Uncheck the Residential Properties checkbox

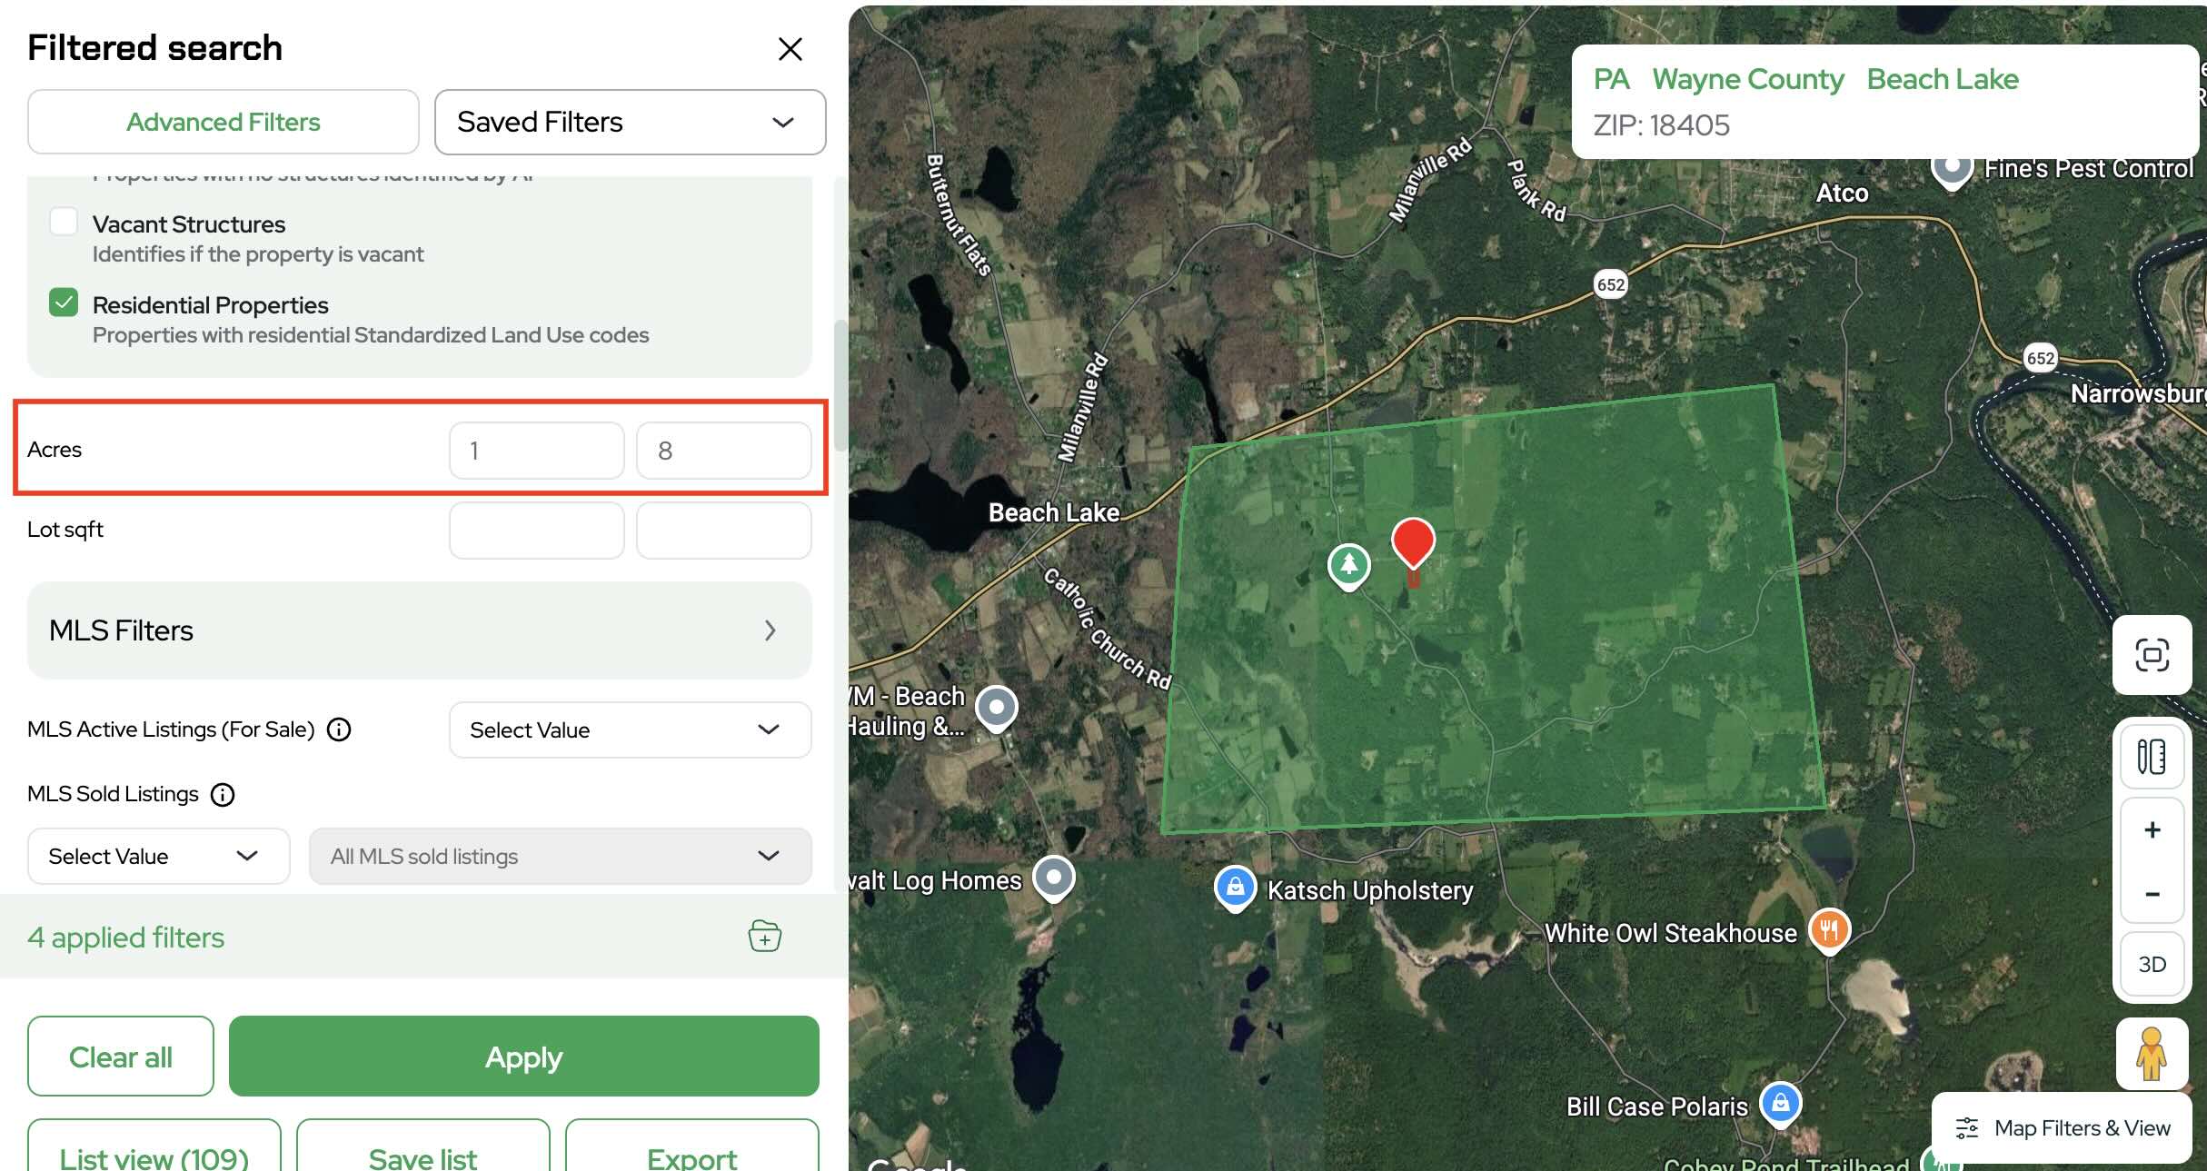64,303
